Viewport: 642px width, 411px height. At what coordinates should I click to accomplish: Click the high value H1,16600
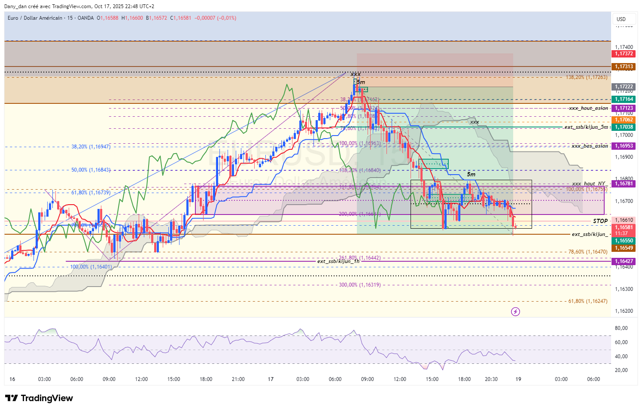pos(132,18)
